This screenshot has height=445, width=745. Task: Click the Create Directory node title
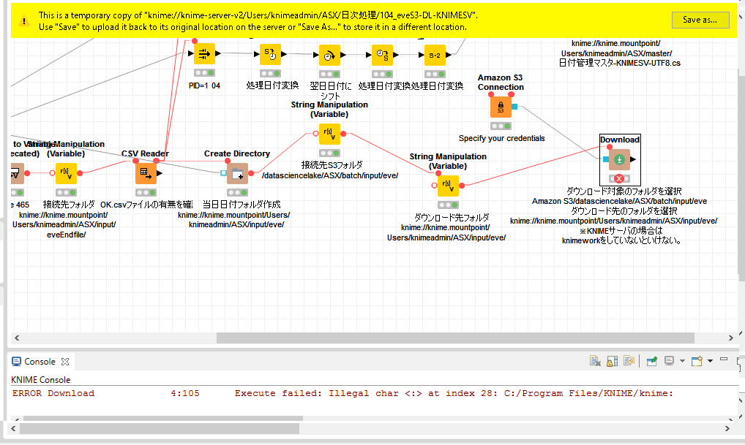237,153
